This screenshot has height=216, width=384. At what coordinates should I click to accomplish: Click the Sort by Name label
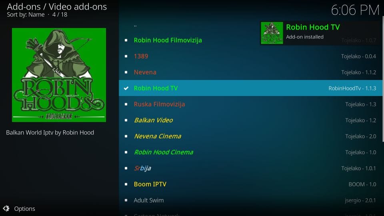tap(26, 15)
